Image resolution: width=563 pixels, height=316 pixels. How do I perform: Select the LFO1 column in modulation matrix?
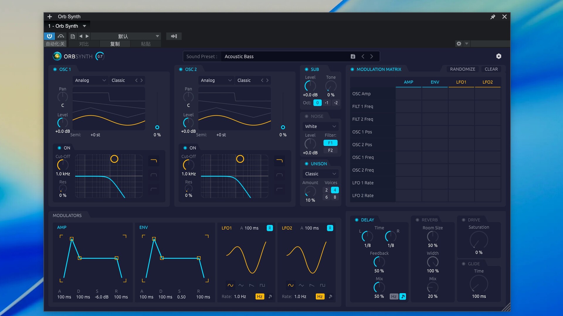click(461, 82)
